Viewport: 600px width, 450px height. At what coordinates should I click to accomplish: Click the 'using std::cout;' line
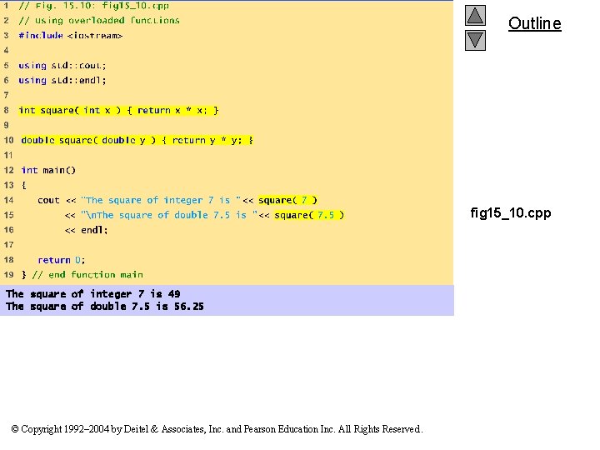point(62,66)
